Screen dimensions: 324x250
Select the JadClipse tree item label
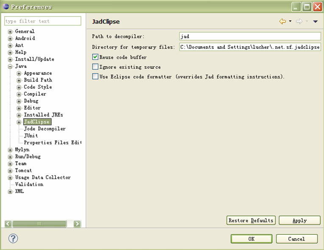click(37, 122)
